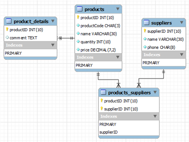Collapse the Indexes section of suppliers table

pos(181,55)
